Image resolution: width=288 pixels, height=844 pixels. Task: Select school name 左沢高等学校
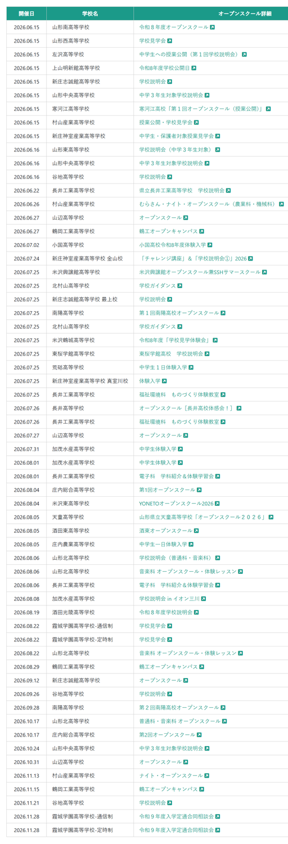pos(67,55)
